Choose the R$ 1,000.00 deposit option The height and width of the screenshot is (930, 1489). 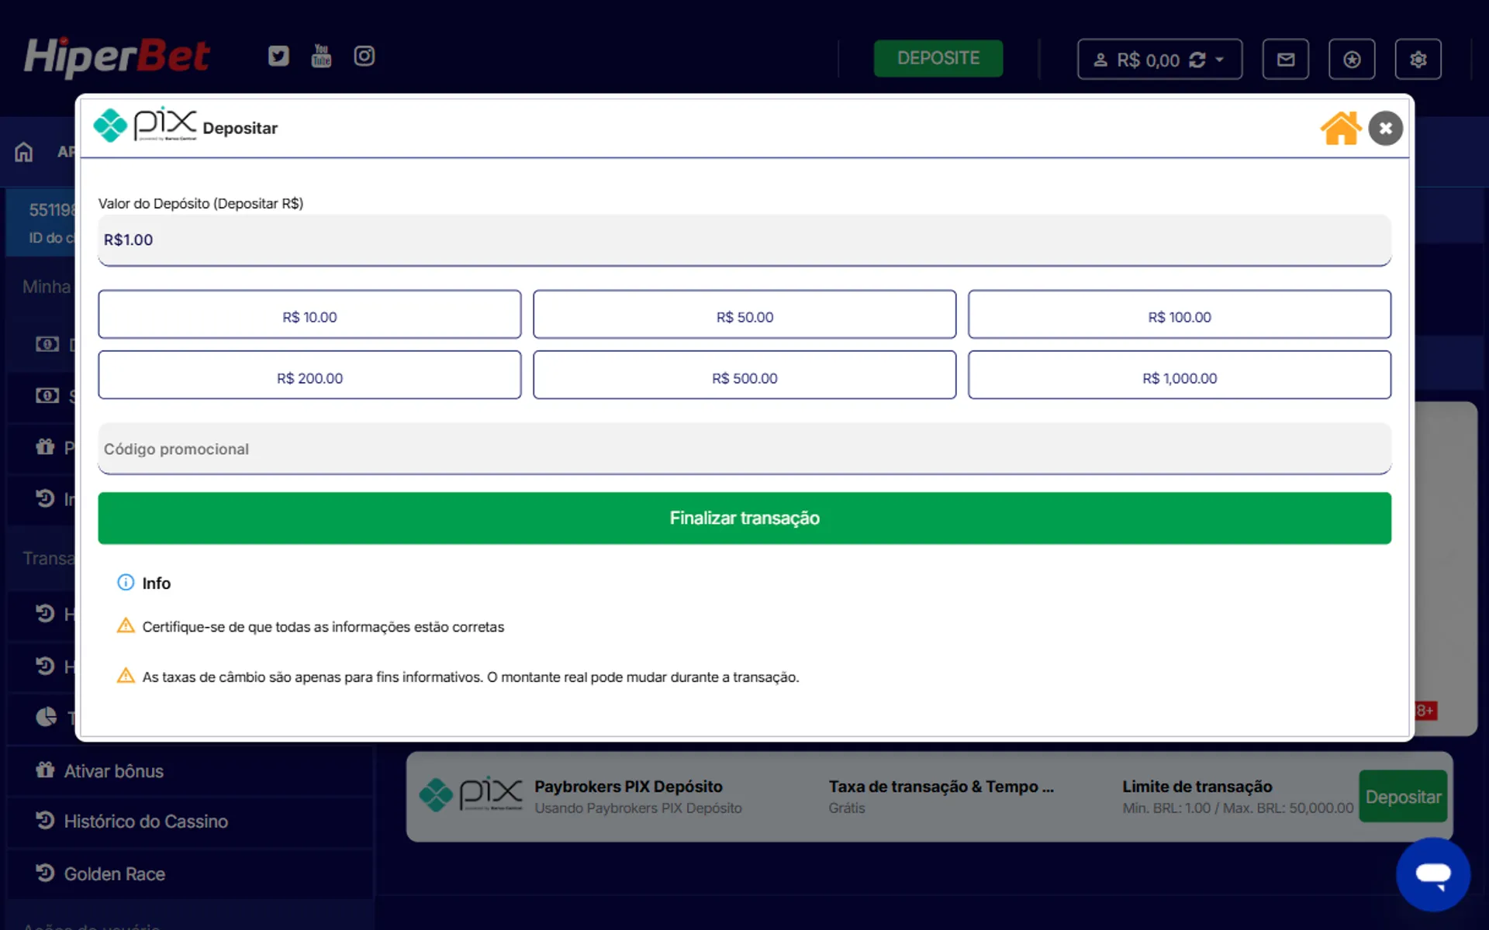pos(1179,377)
